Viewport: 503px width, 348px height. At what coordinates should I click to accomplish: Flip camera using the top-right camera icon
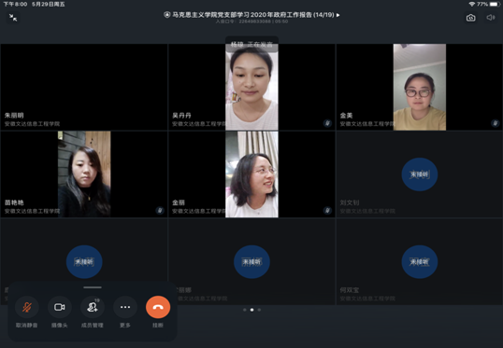pos(470,18)
